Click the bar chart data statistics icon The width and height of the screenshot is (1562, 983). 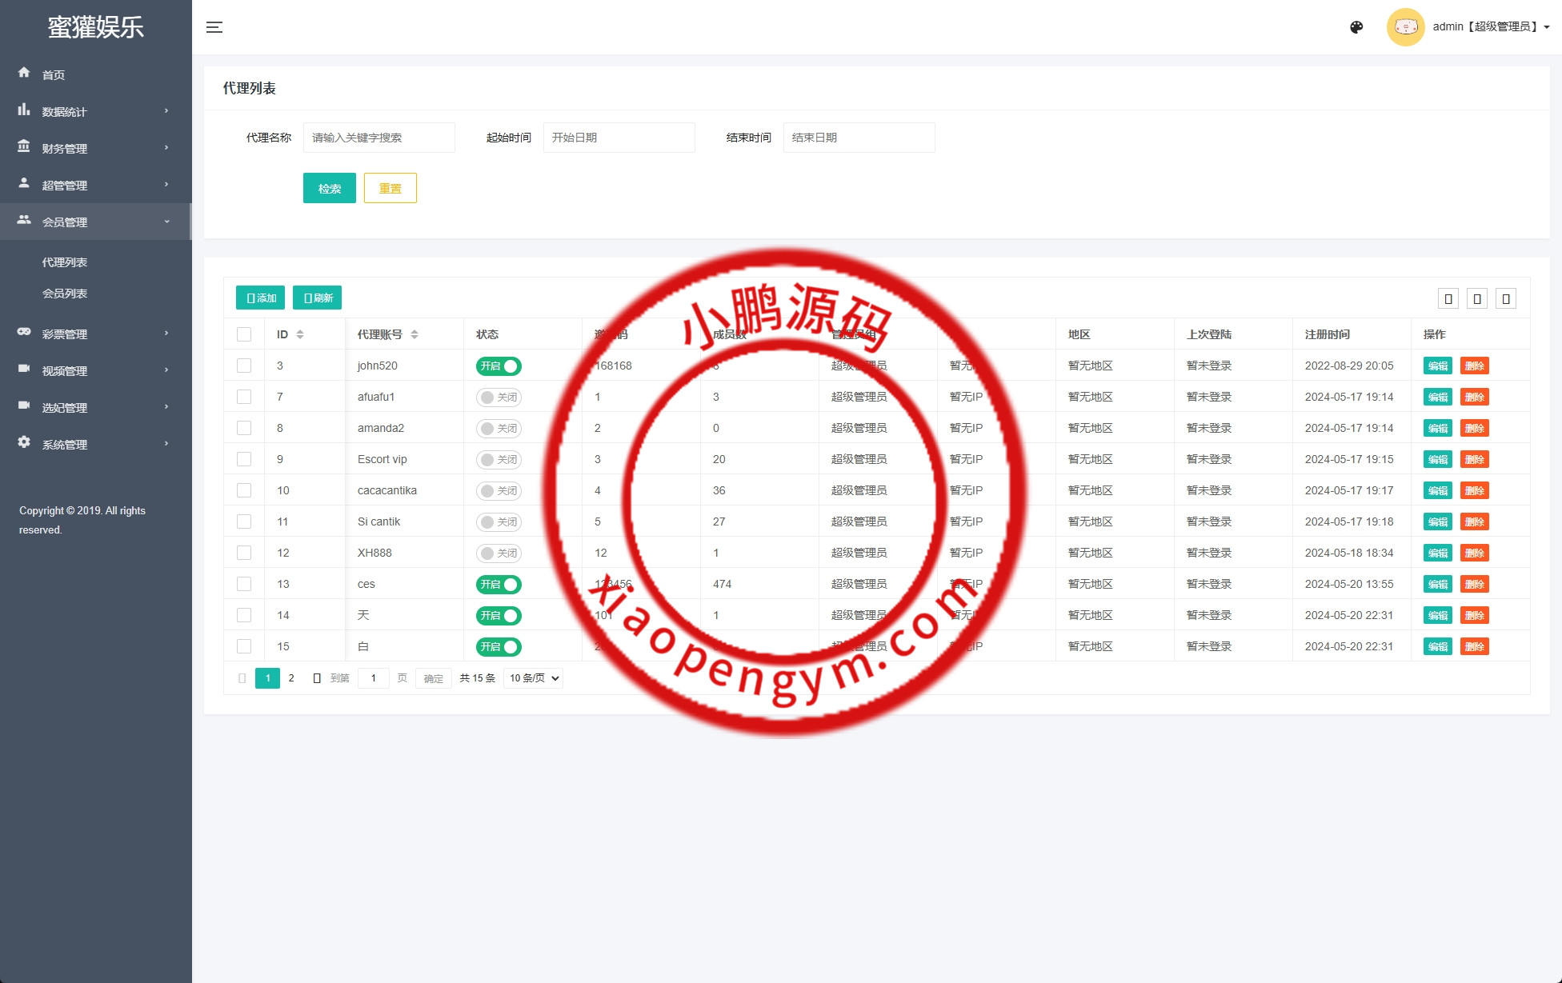click(x=24, y=110)
